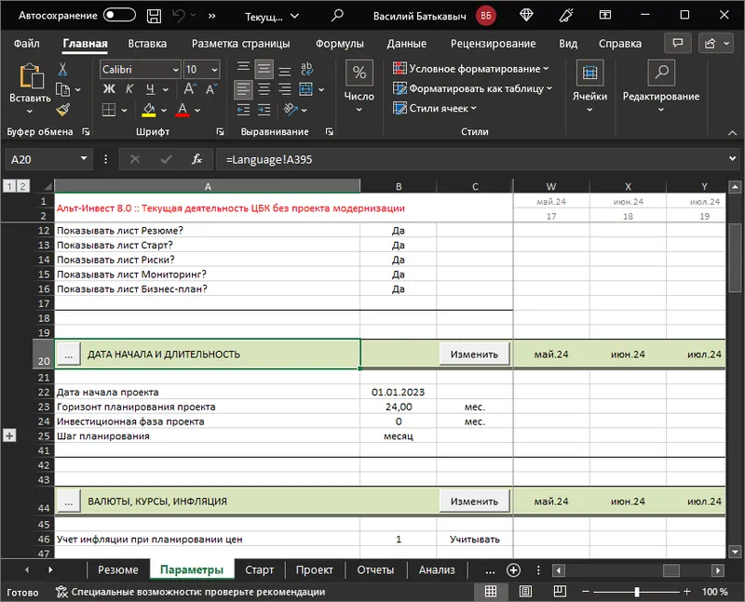This screenshot has width=745, height=602.
Task: Increase font size with A^ icon
Action: click(190, 88)
